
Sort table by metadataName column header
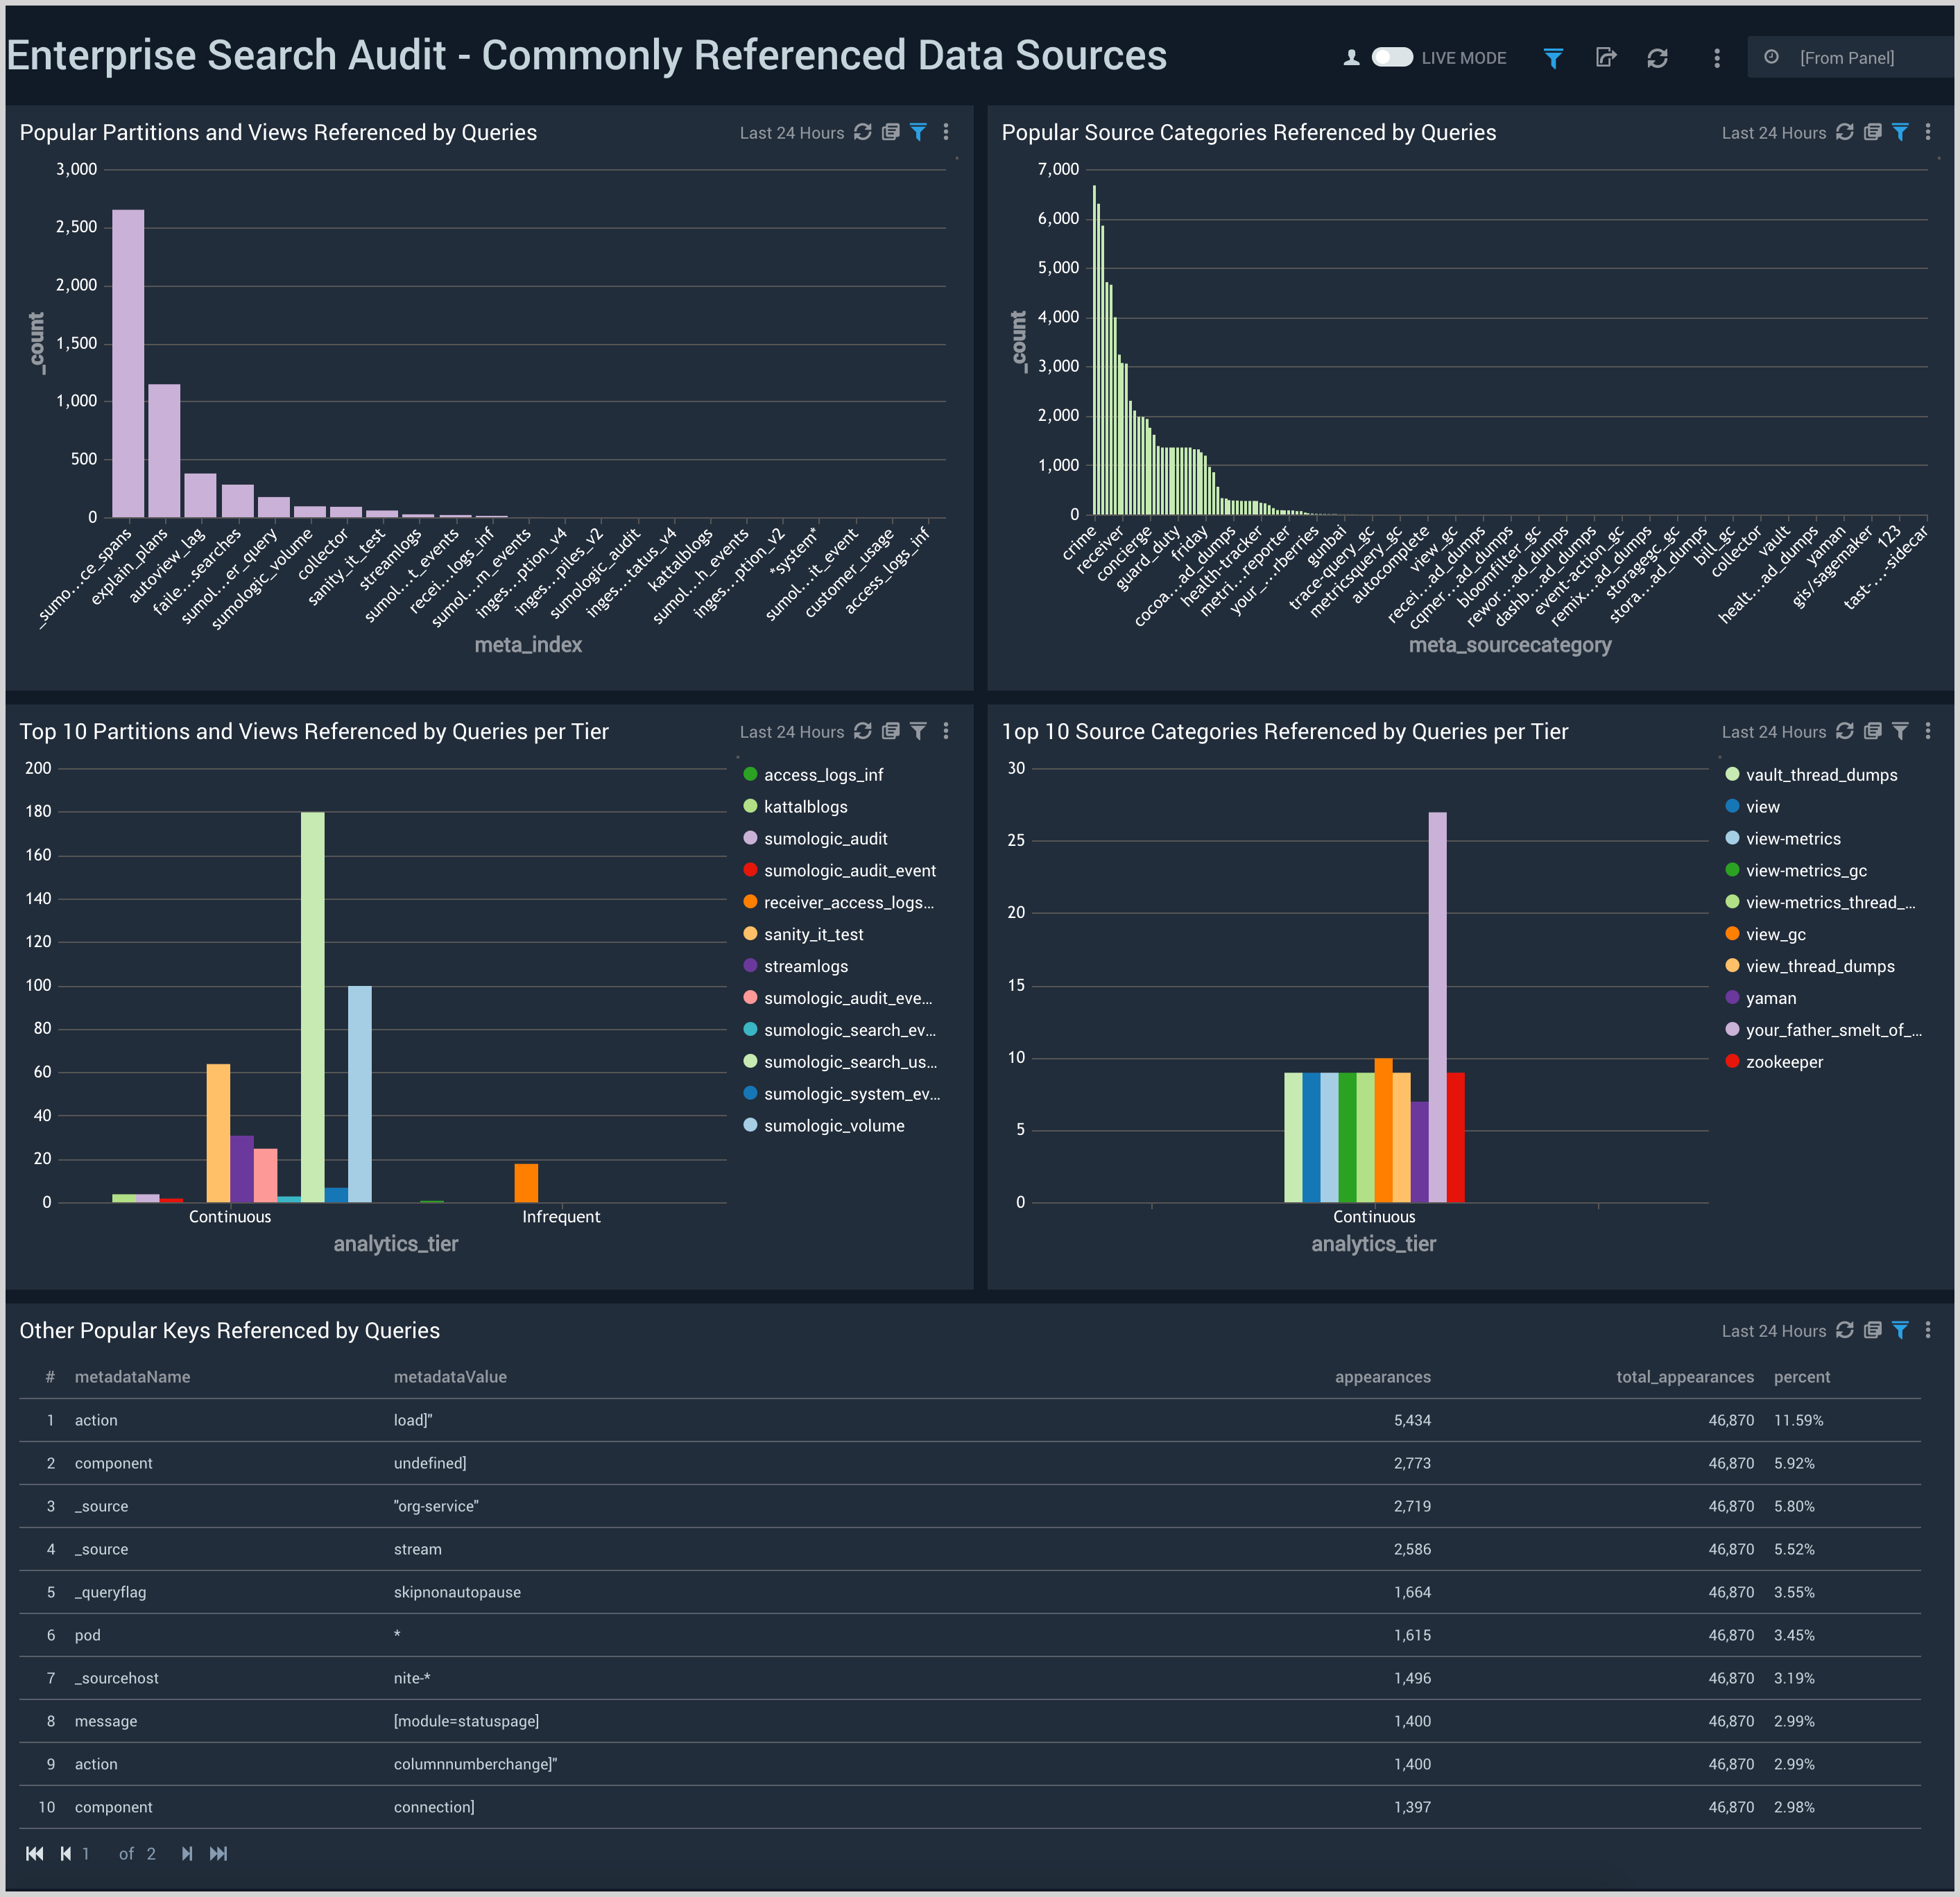132,1376
